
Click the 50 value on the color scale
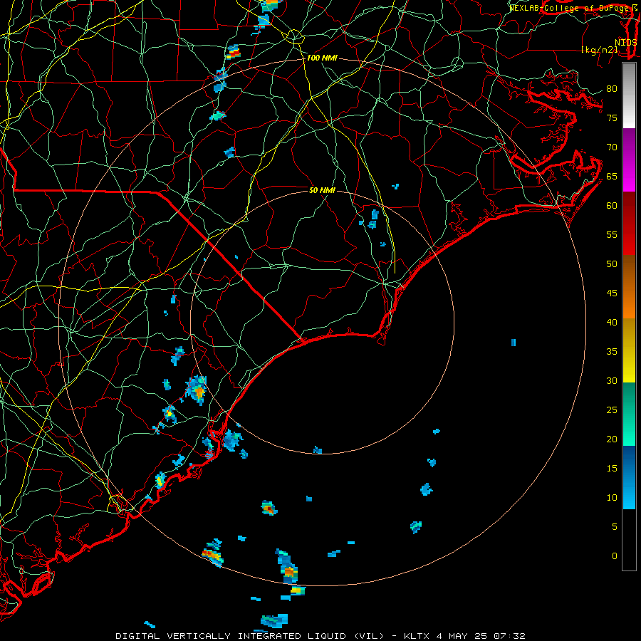point(612,264)
